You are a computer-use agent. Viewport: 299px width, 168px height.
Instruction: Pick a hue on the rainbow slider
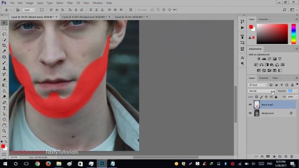[x=293, y=34]
